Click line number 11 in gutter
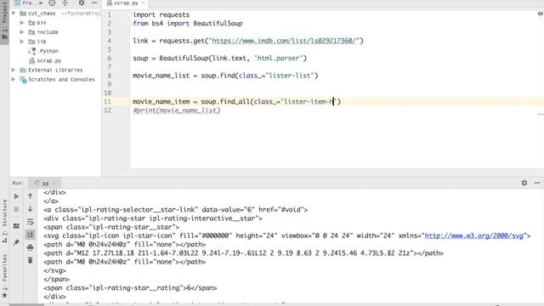 pyautogui.click(x=108, y=102)
